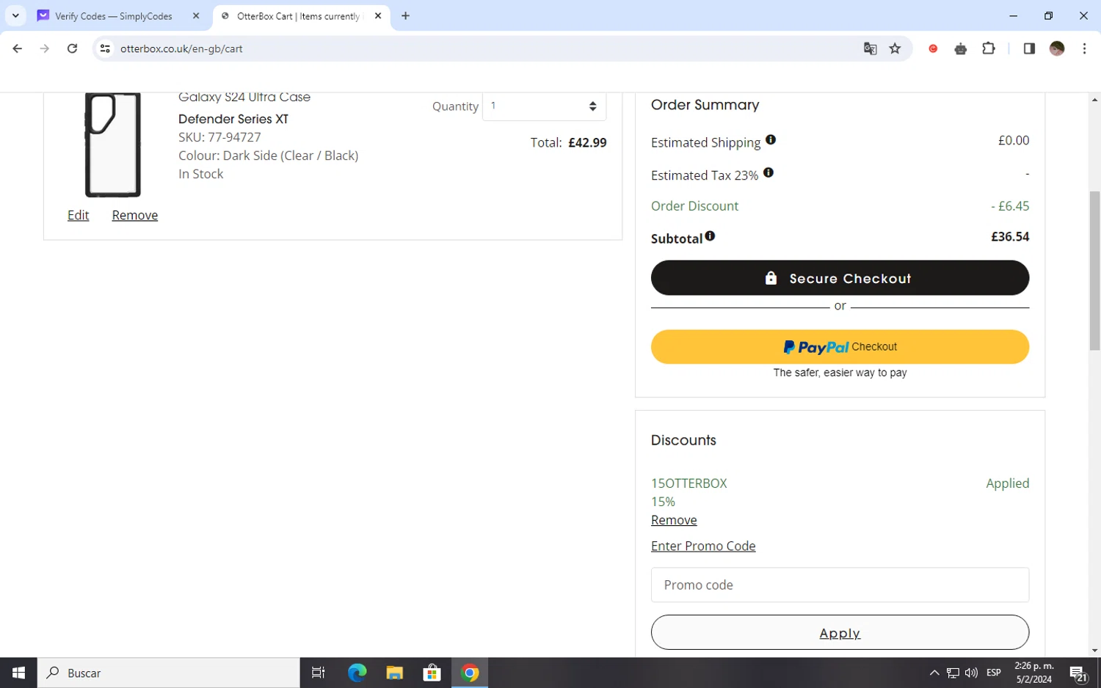Click the page vertical scrollbar thumb
This screenshot has height=688, width=1101.
1094,270
